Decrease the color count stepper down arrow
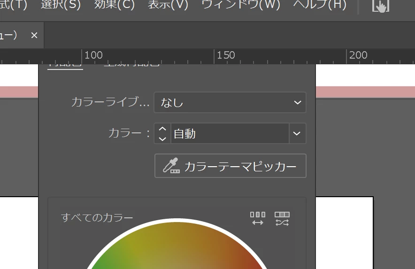415x269 pixels. click(x=162, y=138)
